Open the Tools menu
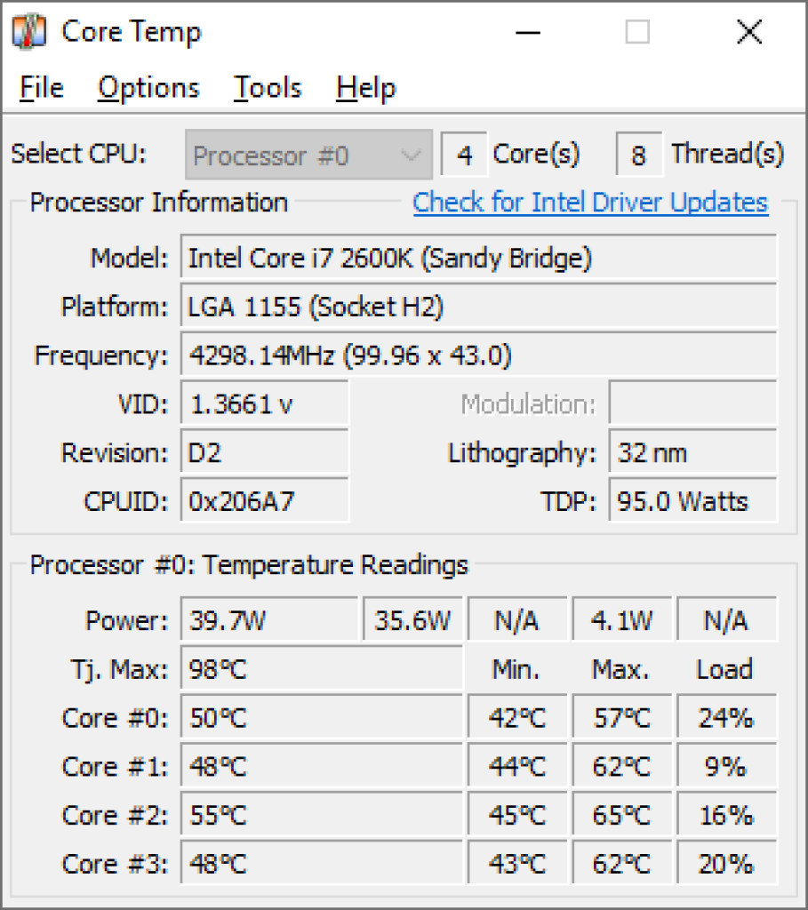808x910 pixels. click(266, 87)
